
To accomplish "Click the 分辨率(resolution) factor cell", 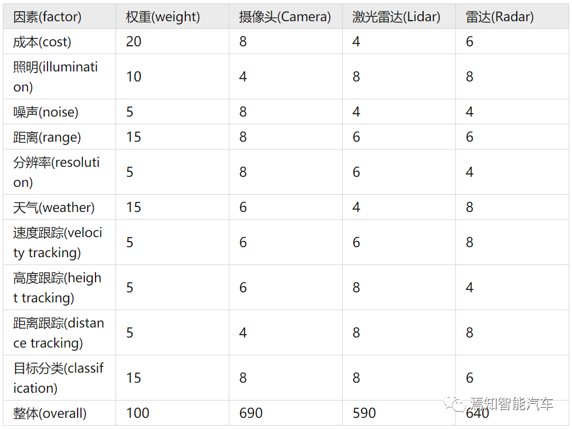I will tap(56, 172).
